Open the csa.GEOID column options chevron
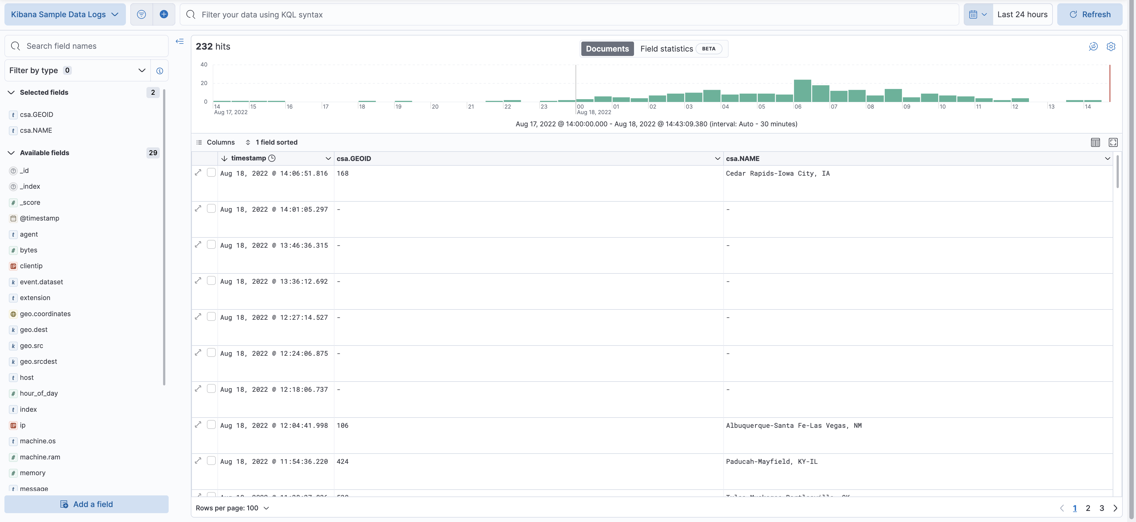The width and height of the screenshot is (1136, 522). point(717,158)
